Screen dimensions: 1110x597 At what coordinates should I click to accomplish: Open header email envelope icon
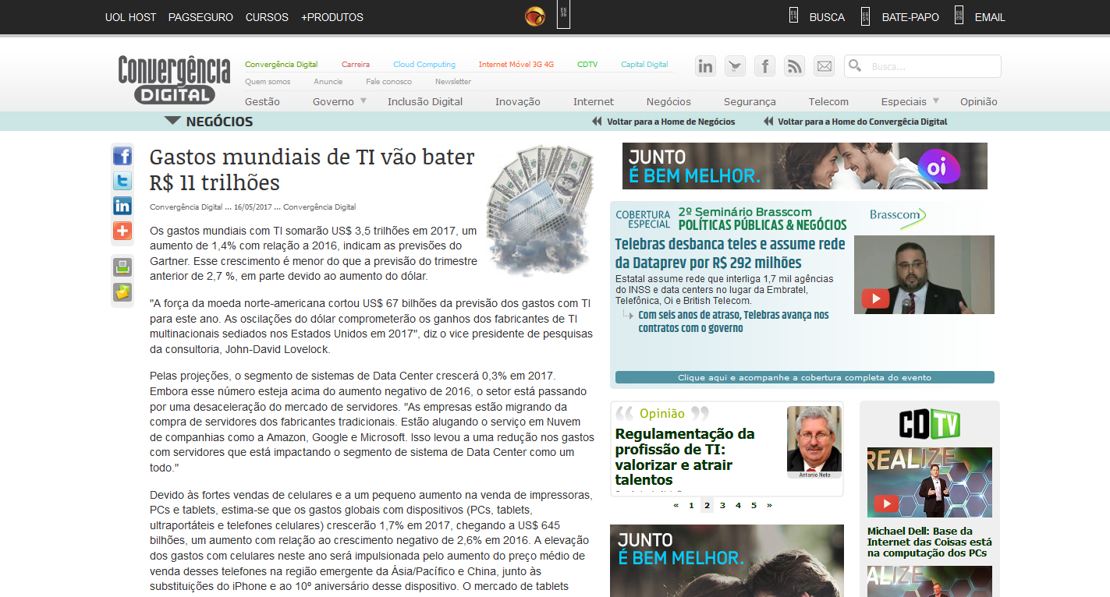825,66
